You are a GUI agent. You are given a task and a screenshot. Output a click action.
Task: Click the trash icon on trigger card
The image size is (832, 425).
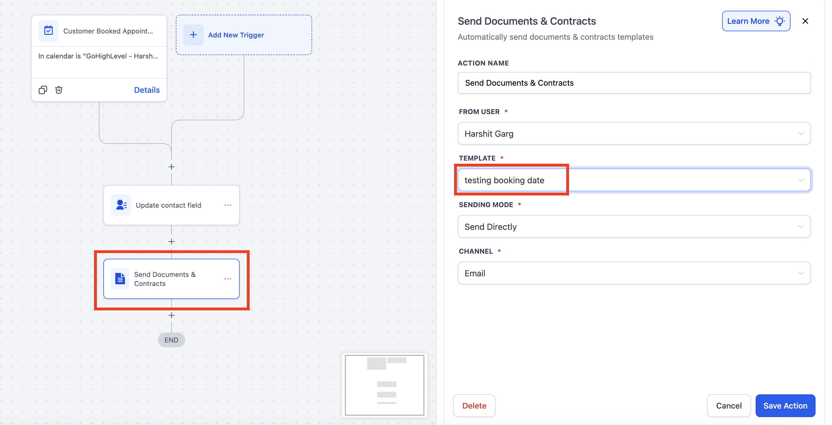[58, 90]
